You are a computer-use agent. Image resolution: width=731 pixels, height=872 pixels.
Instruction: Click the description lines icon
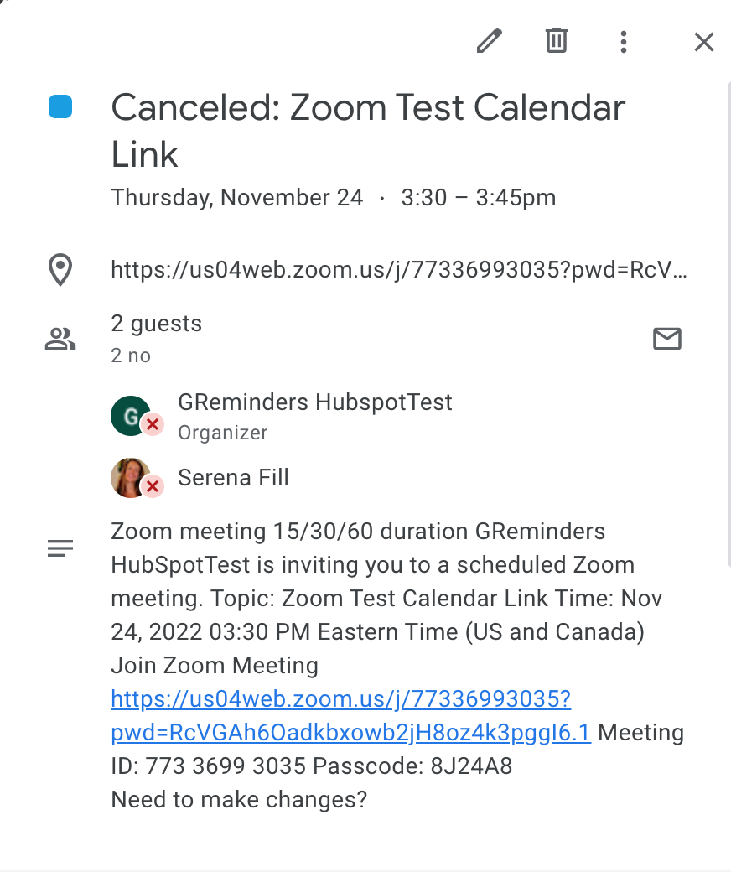point(60,548)
